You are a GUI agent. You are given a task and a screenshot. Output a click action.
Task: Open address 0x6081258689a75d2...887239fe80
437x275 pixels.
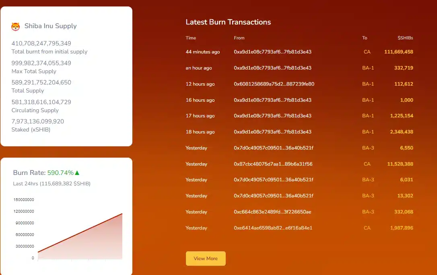pyautogui.click(x=274, y=84)
